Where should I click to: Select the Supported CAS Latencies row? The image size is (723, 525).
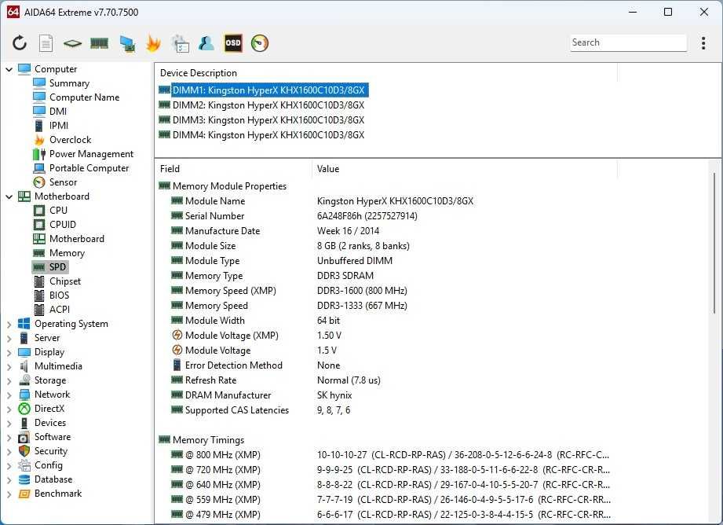[385, 410]
